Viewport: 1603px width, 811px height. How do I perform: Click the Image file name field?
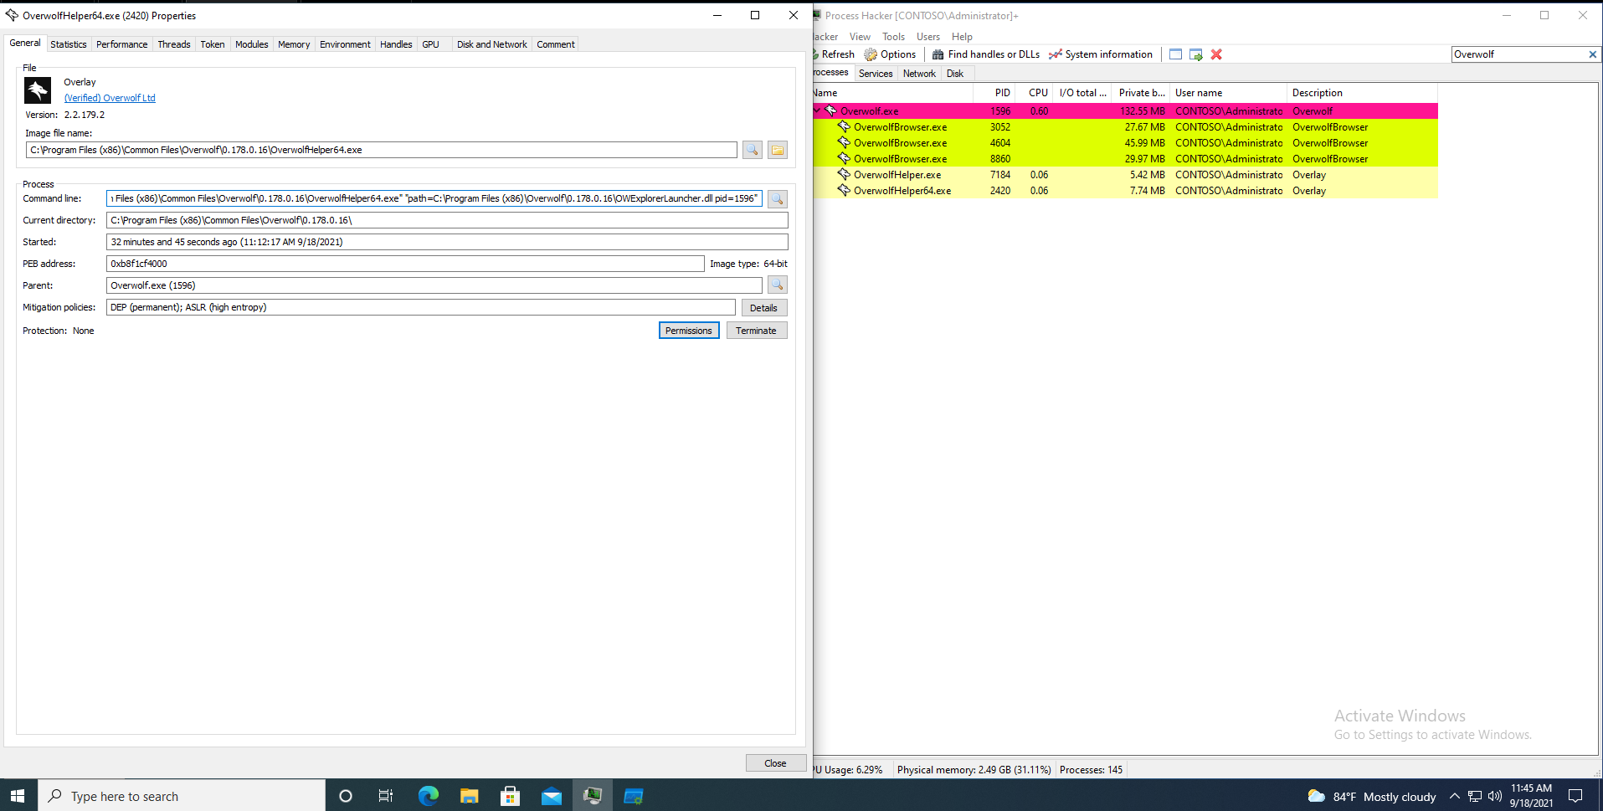pyautogui.click(x=382, y=150)
